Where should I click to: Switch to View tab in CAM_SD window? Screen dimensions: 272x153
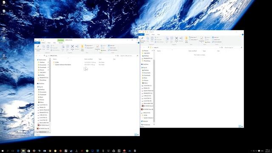tap(54, 42)
